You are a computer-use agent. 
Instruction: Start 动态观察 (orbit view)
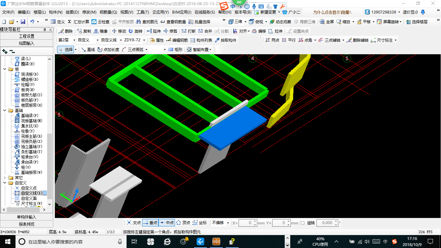(x=280, y=22)
